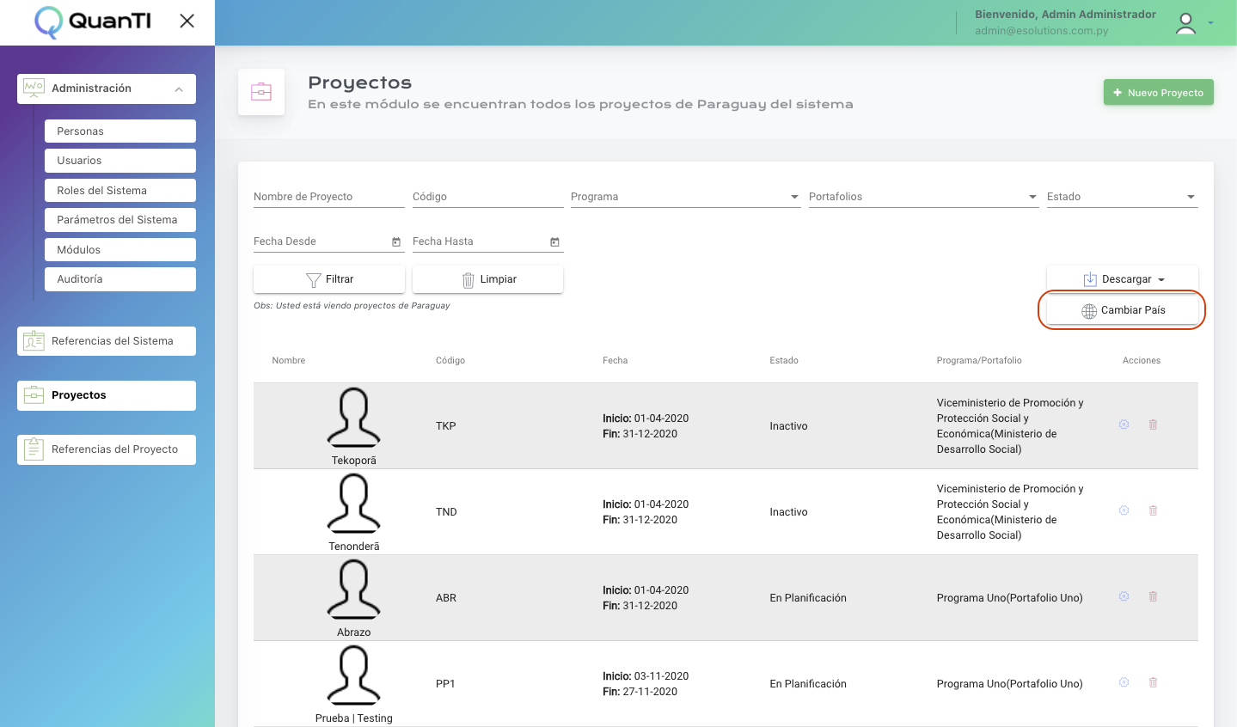Open the user profile avatar icon
This screenshot has width=1237, height=727.
(x=1186, y=23)
